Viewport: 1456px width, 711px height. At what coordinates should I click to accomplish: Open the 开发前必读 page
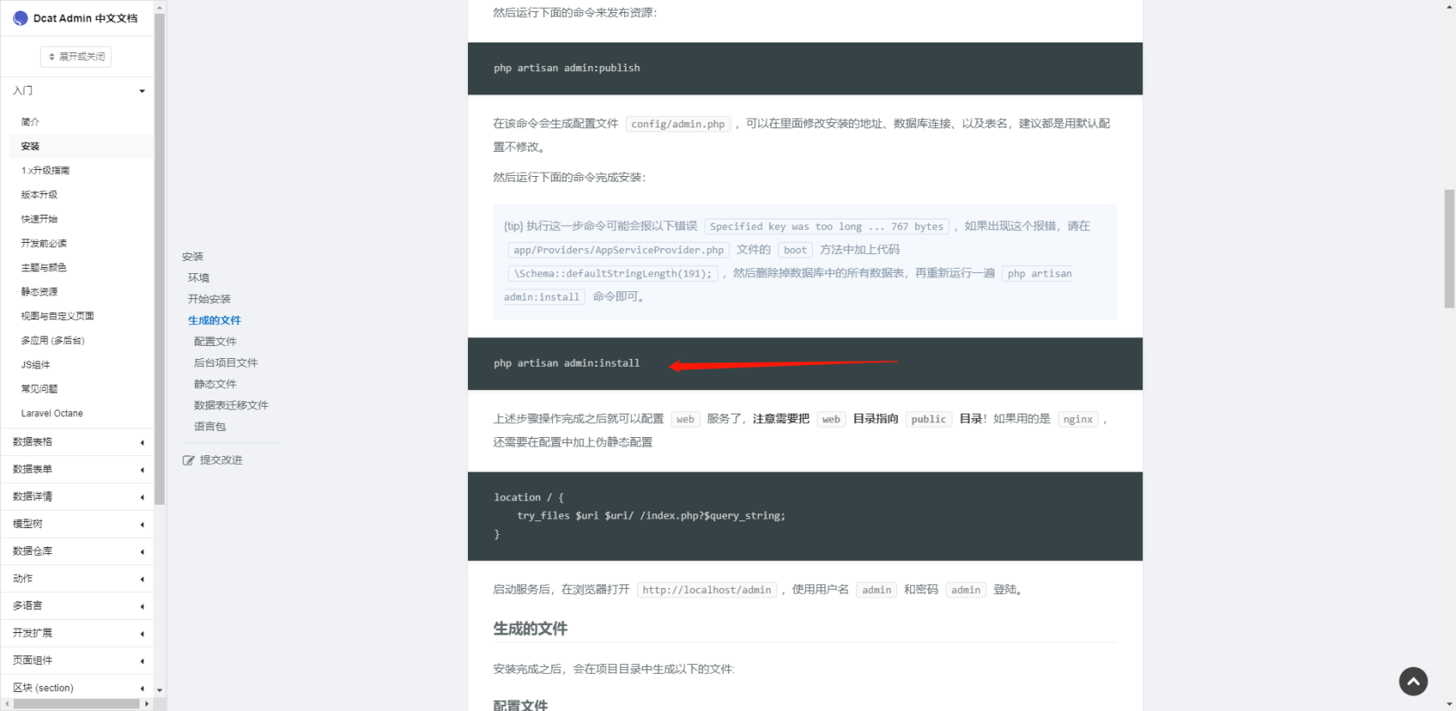coord(43,244)
